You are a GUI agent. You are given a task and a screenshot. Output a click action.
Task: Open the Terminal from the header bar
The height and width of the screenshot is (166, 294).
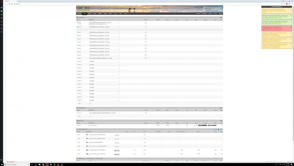coord(198,14)
